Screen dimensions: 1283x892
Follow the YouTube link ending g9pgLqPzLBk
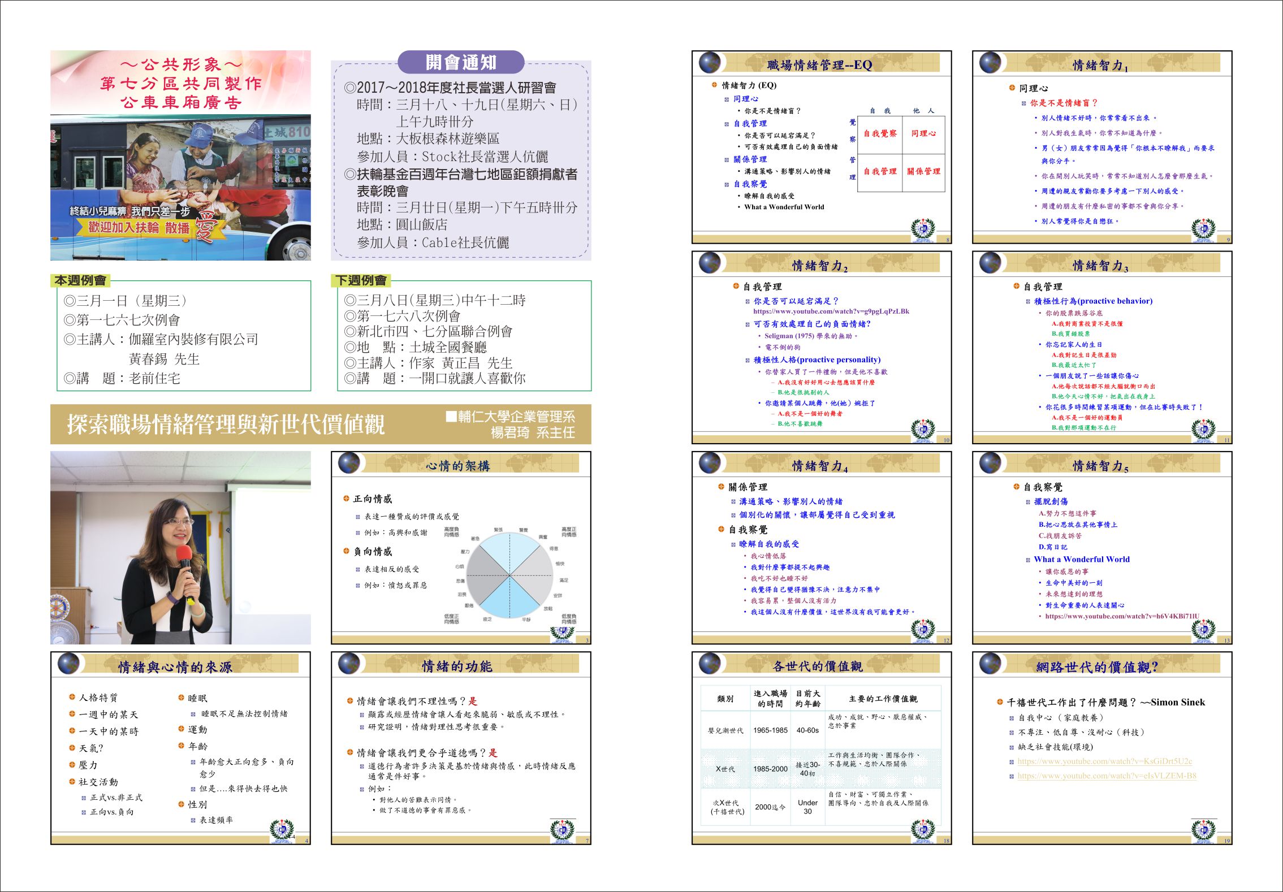[x=831, y=311]
